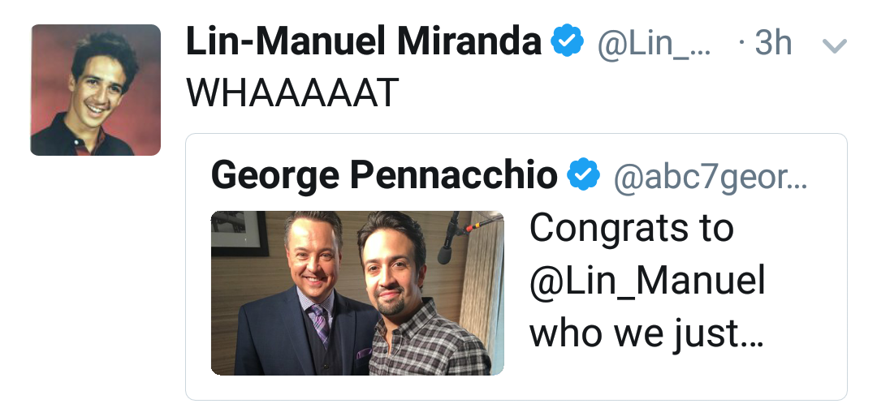This screenshot has height=408, width=877.
Task: Click the Lin-Manuel Miranda display name
Action: (363, 42)
